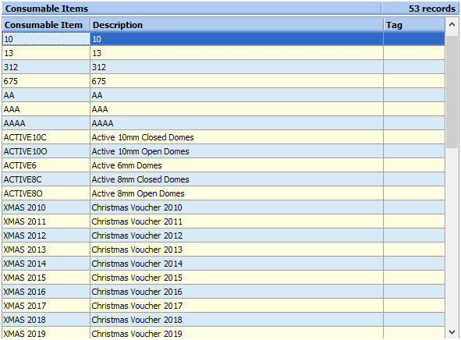The image size is (461, 340).
Task: Select the consumable item 675
Action: (46, 81)
